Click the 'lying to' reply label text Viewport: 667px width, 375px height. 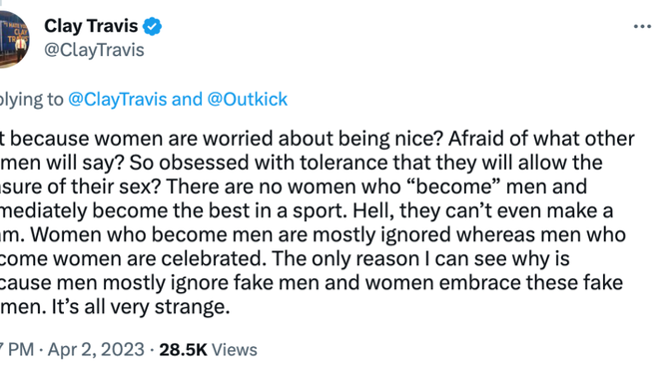32,100
